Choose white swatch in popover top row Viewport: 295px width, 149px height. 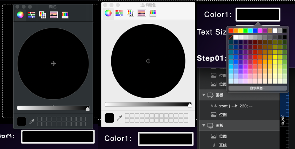275,31
